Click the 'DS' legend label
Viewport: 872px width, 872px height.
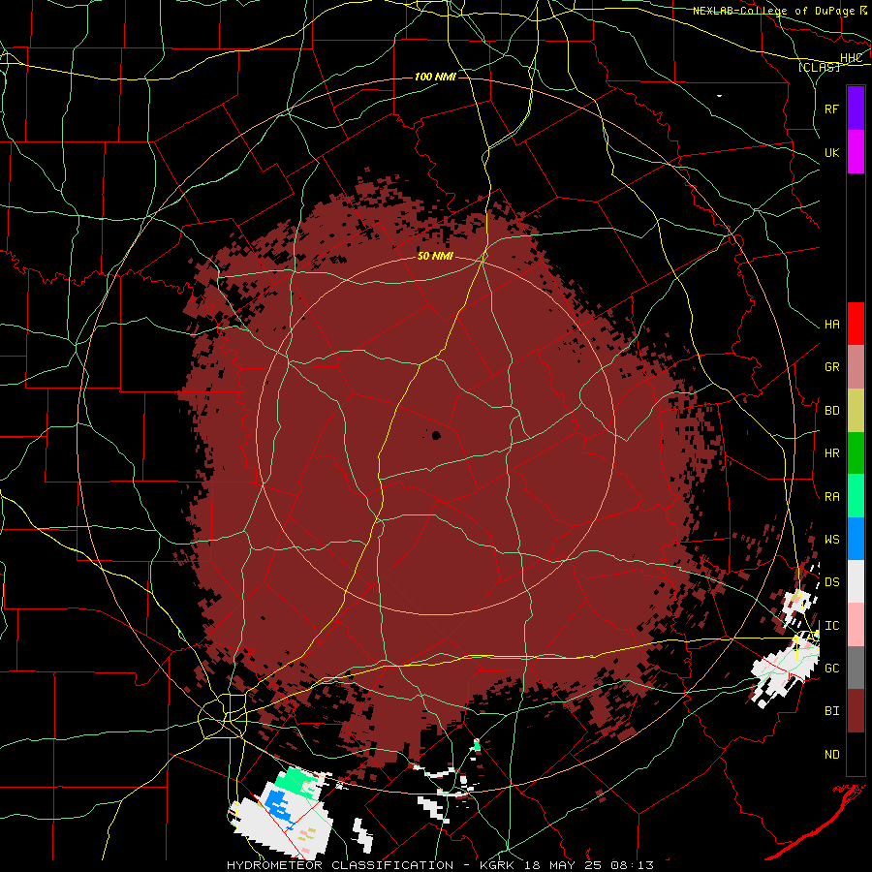tap(832, 582)
